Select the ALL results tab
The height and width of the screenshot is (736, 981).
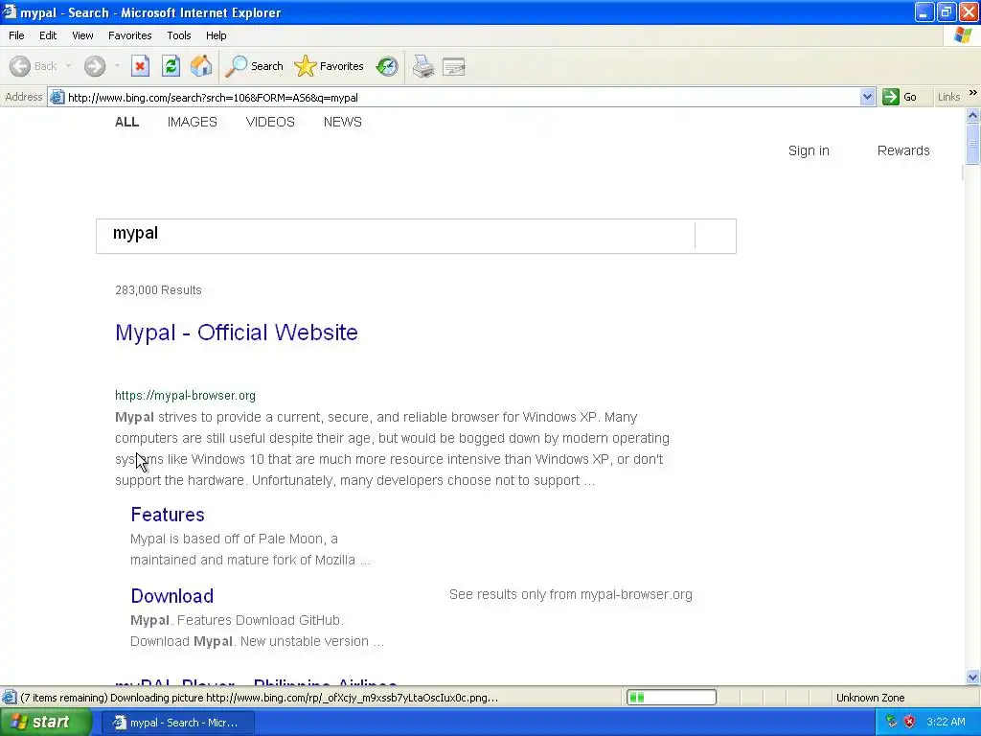(127, 122)
